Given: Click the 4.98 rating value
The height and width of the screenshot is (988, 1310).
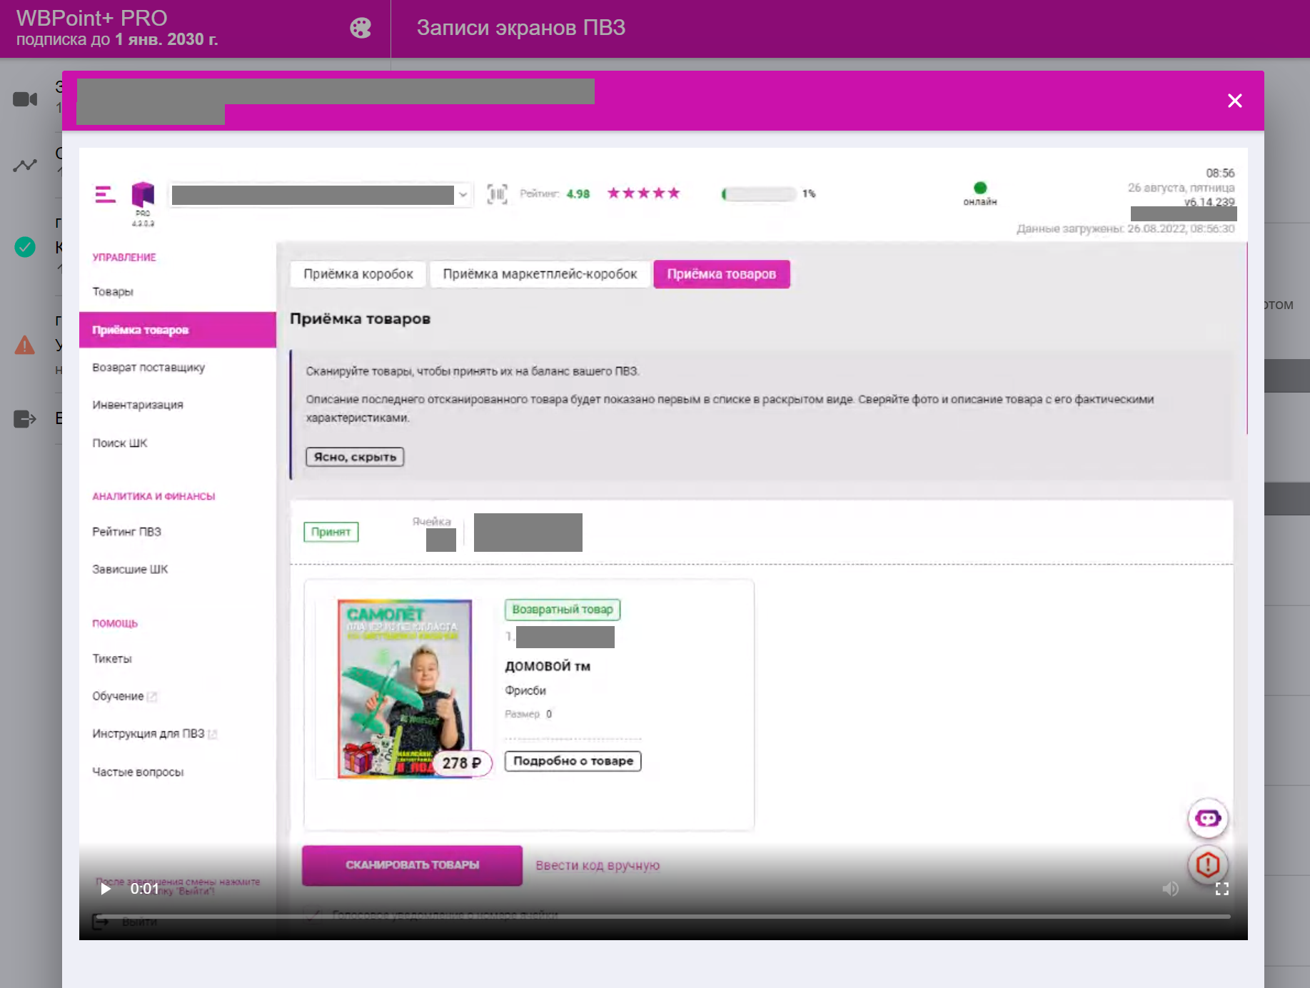Looking at the screenshot, I should point(578,194).
